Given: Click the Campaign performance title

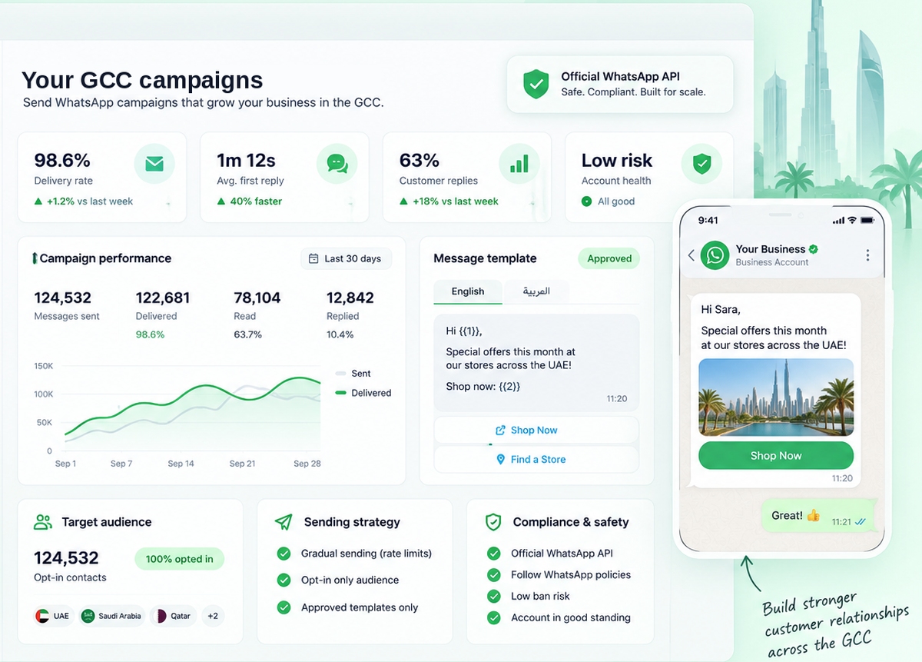Looking at the screenshot, I should 105,258.
